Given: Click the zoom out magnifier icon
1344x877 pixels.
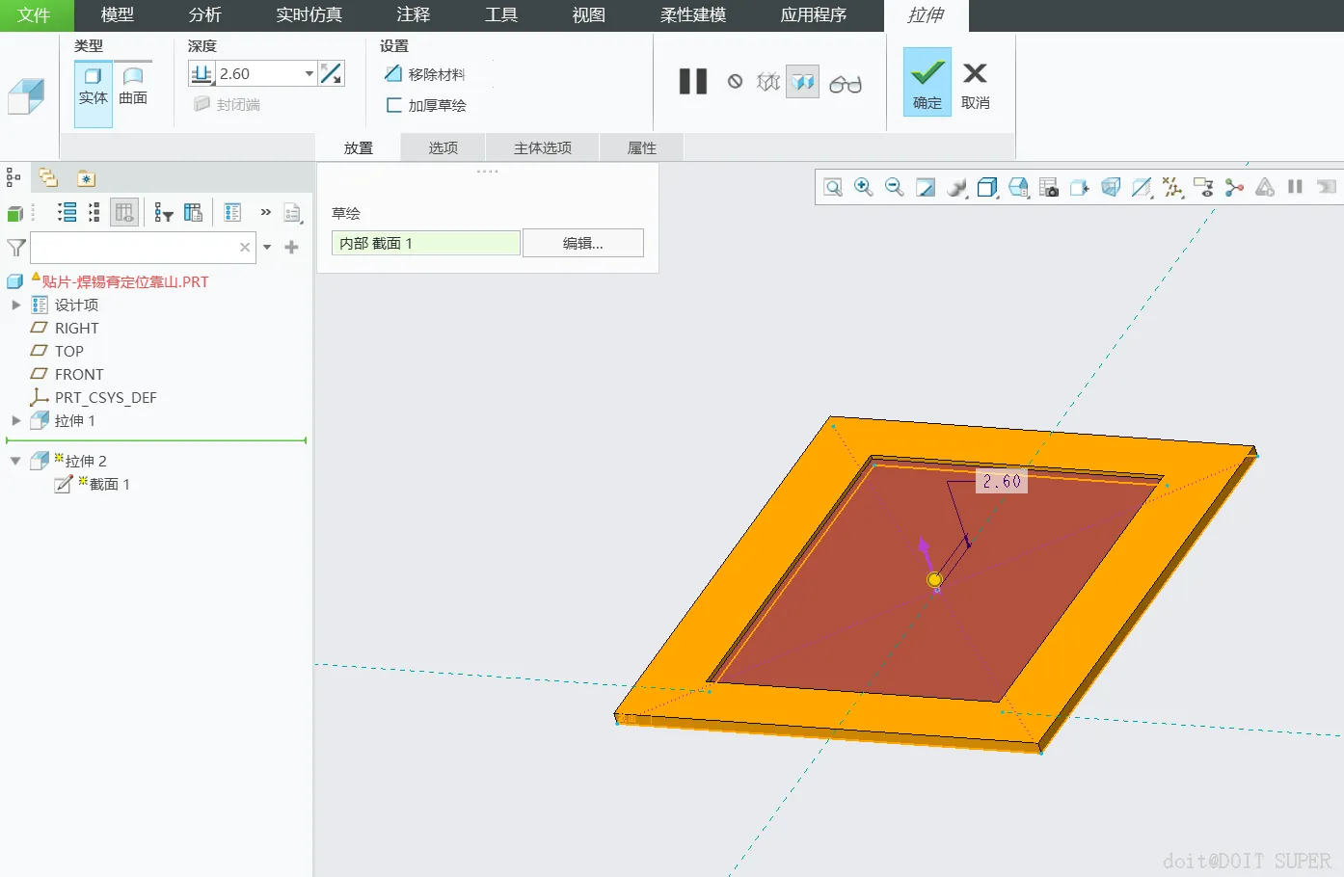Looking at the screenshot, I should (x=895, y=187).
